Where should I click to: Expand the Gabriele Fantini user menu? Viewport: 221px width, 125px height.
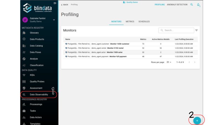click(x=54, y=20)
